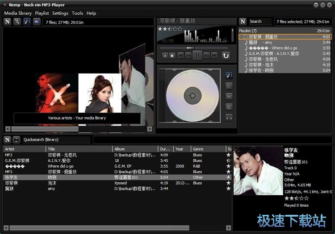Open the effects panel
335x234 pixels.
(x=229, y=107)
